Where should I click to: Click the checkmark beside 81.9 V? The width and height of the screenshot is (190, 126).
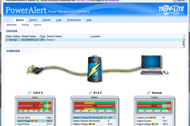point(90,93)
